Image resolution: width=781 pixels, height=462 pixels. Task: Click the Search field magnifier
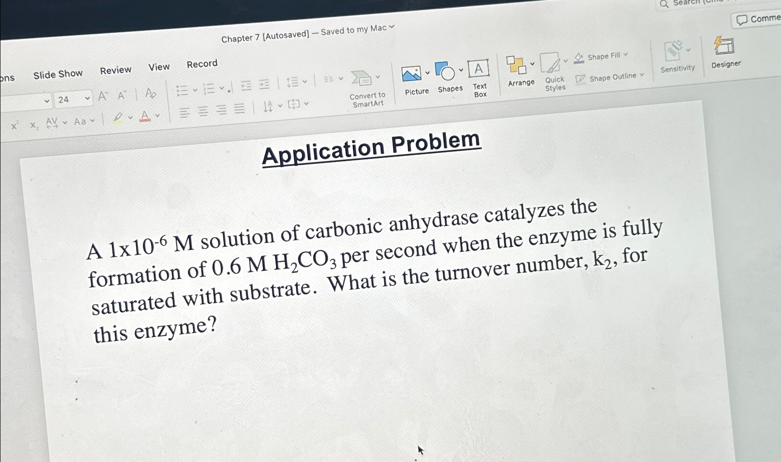tap(664, 4)
